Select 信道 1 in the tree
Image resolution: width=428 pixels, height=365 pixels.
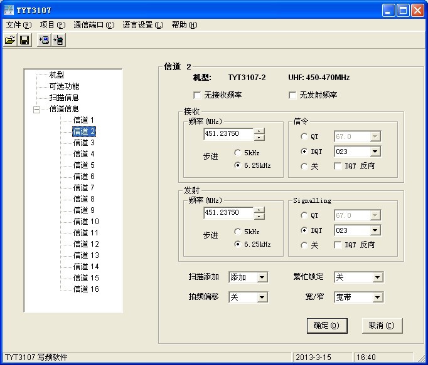[x=84, y=120]
